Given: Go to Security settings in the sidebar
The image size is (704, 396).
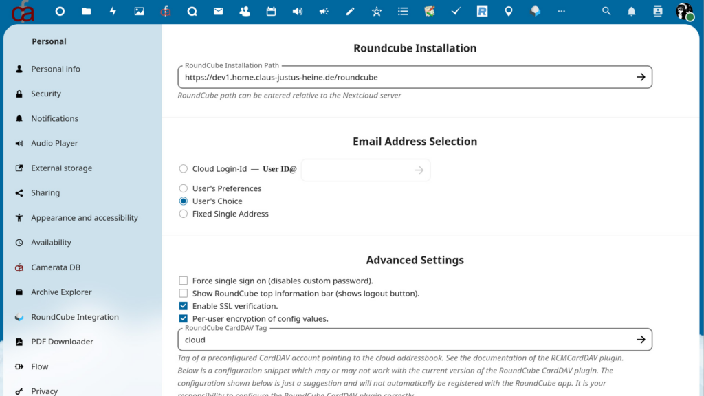Looking at the screenshot, I should (46, 93).
